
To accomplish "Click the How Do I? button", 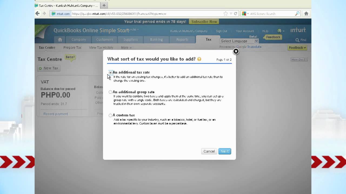I will (299, 59).
